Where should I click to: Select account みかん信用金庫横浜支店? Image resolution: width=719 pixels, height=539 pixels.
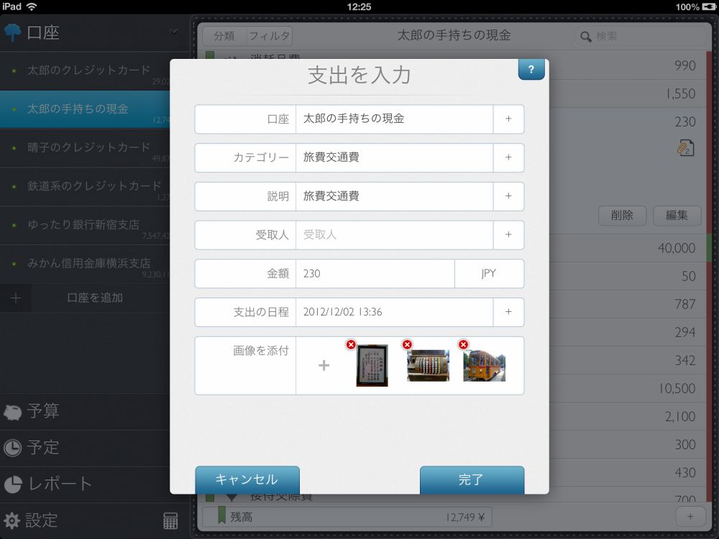coord(85,264)
